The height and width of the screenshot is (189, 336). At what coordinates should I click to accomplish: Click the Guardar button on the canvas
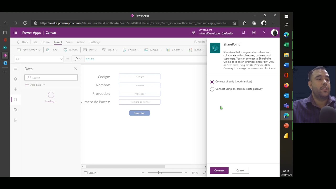pos(139,113)
